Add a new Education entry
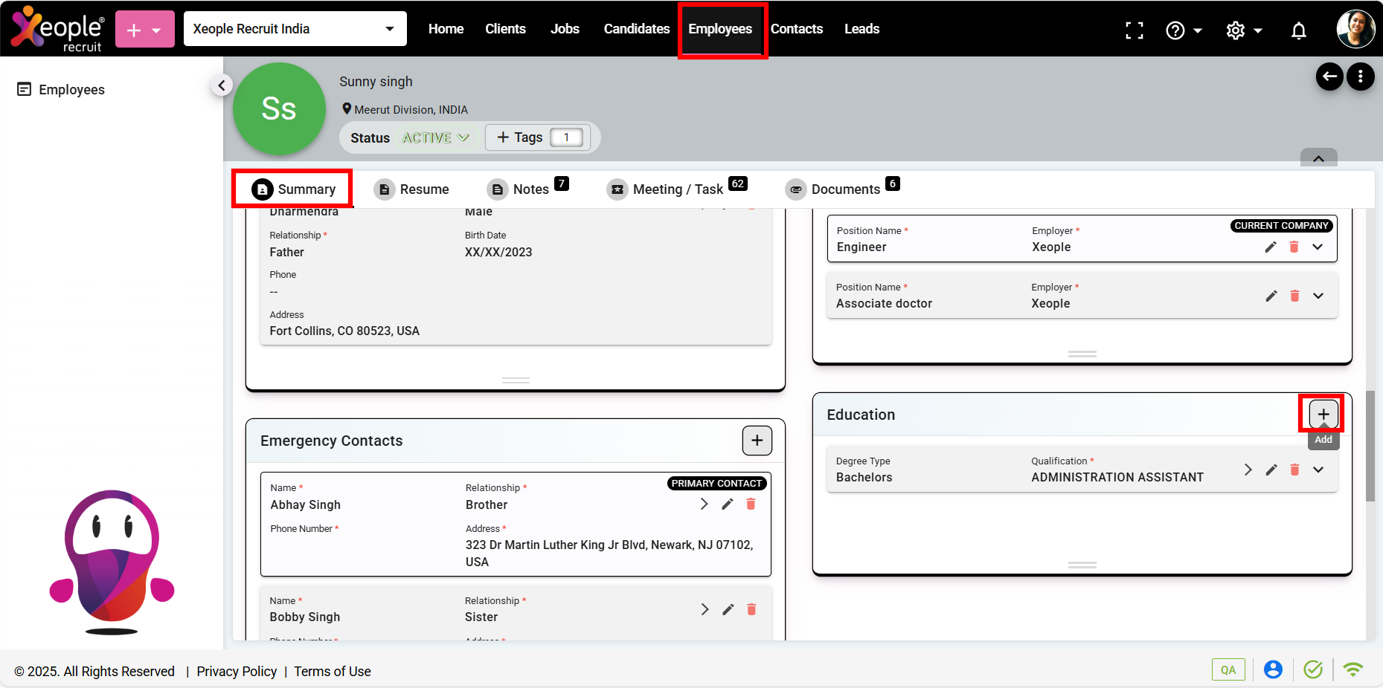Viewport: 1383px width, 688px height. (x=1323, y=414)
